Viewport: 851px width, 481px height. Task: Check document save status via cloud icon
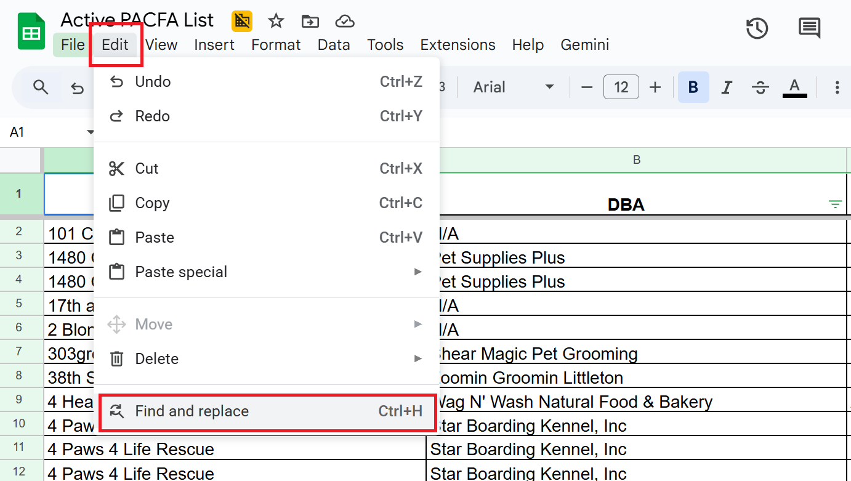[344, 20]
